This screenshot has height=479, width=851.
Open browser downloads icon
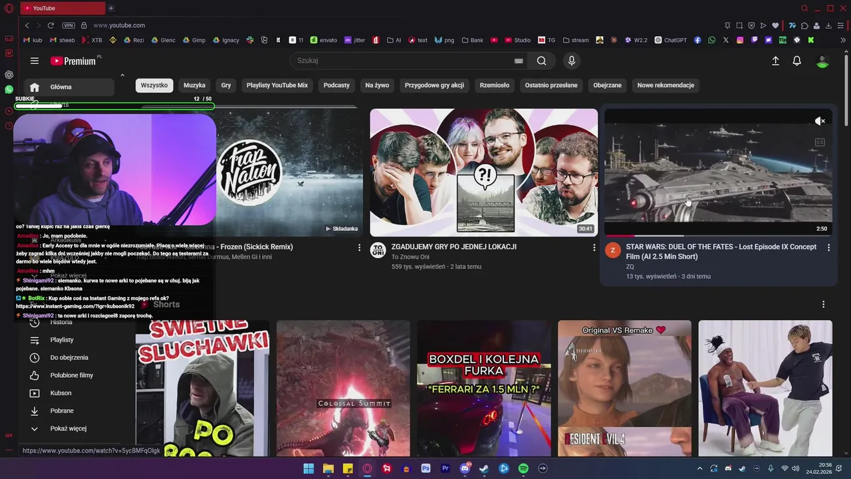point(828,25)
